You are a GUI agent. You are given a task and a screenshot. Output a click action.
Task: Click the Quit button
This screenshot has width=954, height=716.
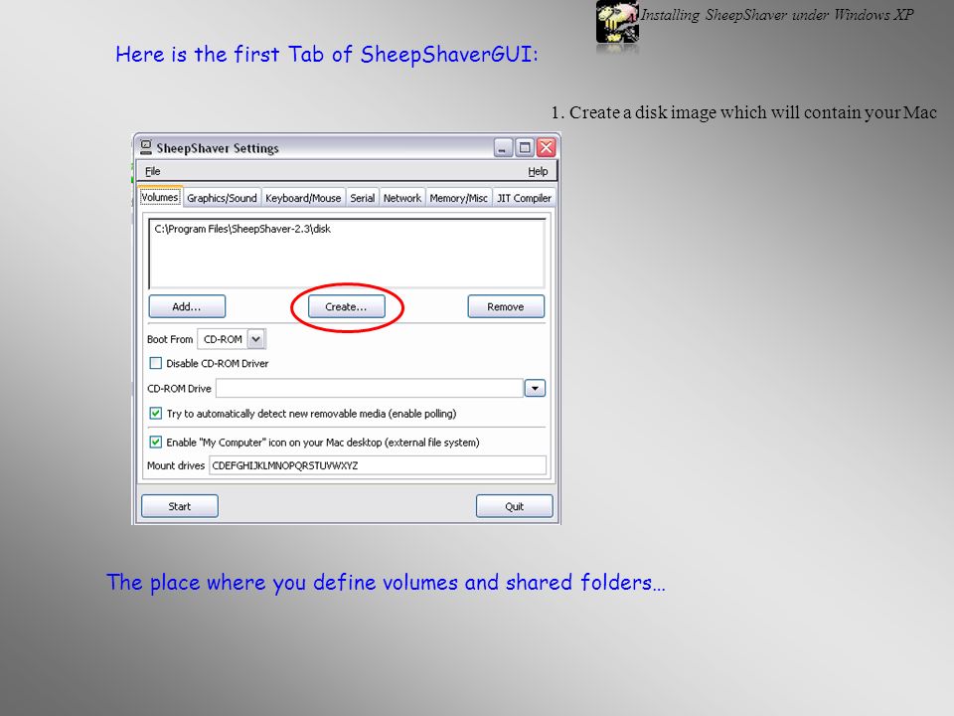coord(514,506)
